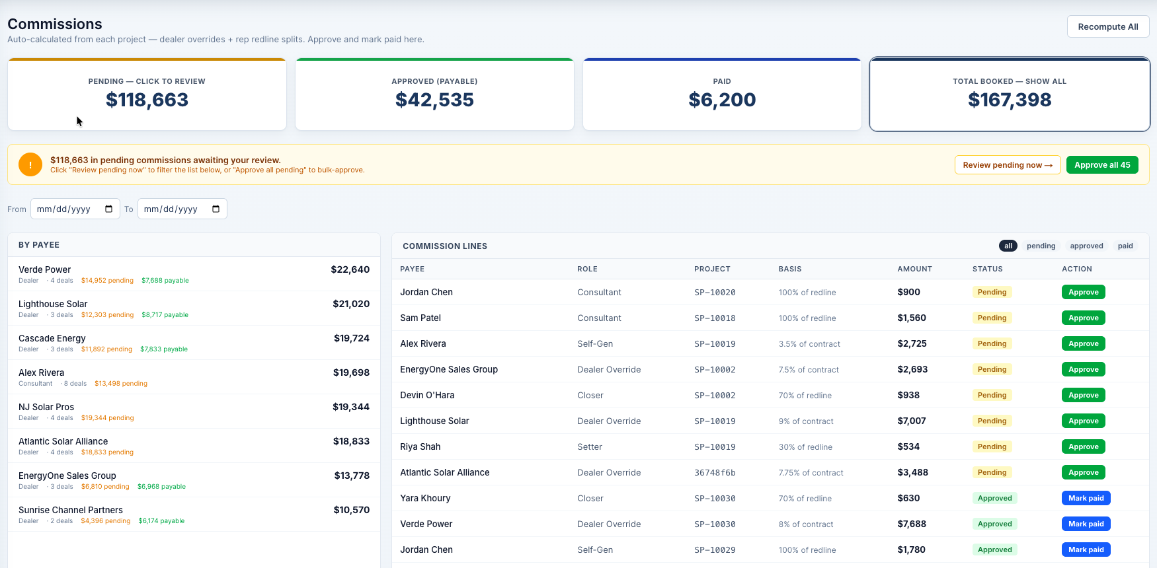The width and height of the screenshot is (1157, 568).
Task: Open the To date calendar picker icon
Action: tap(216, 209)
